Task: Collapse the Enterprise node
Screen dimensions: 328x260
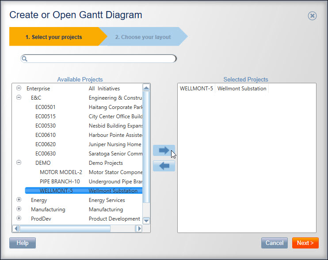Action: pyautogui.click(x=19, y=88)
